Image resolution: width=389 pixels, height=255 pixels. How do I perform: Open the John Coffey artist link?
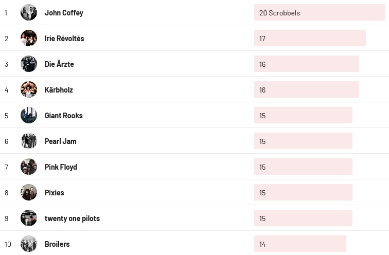(x=64, y=13)
